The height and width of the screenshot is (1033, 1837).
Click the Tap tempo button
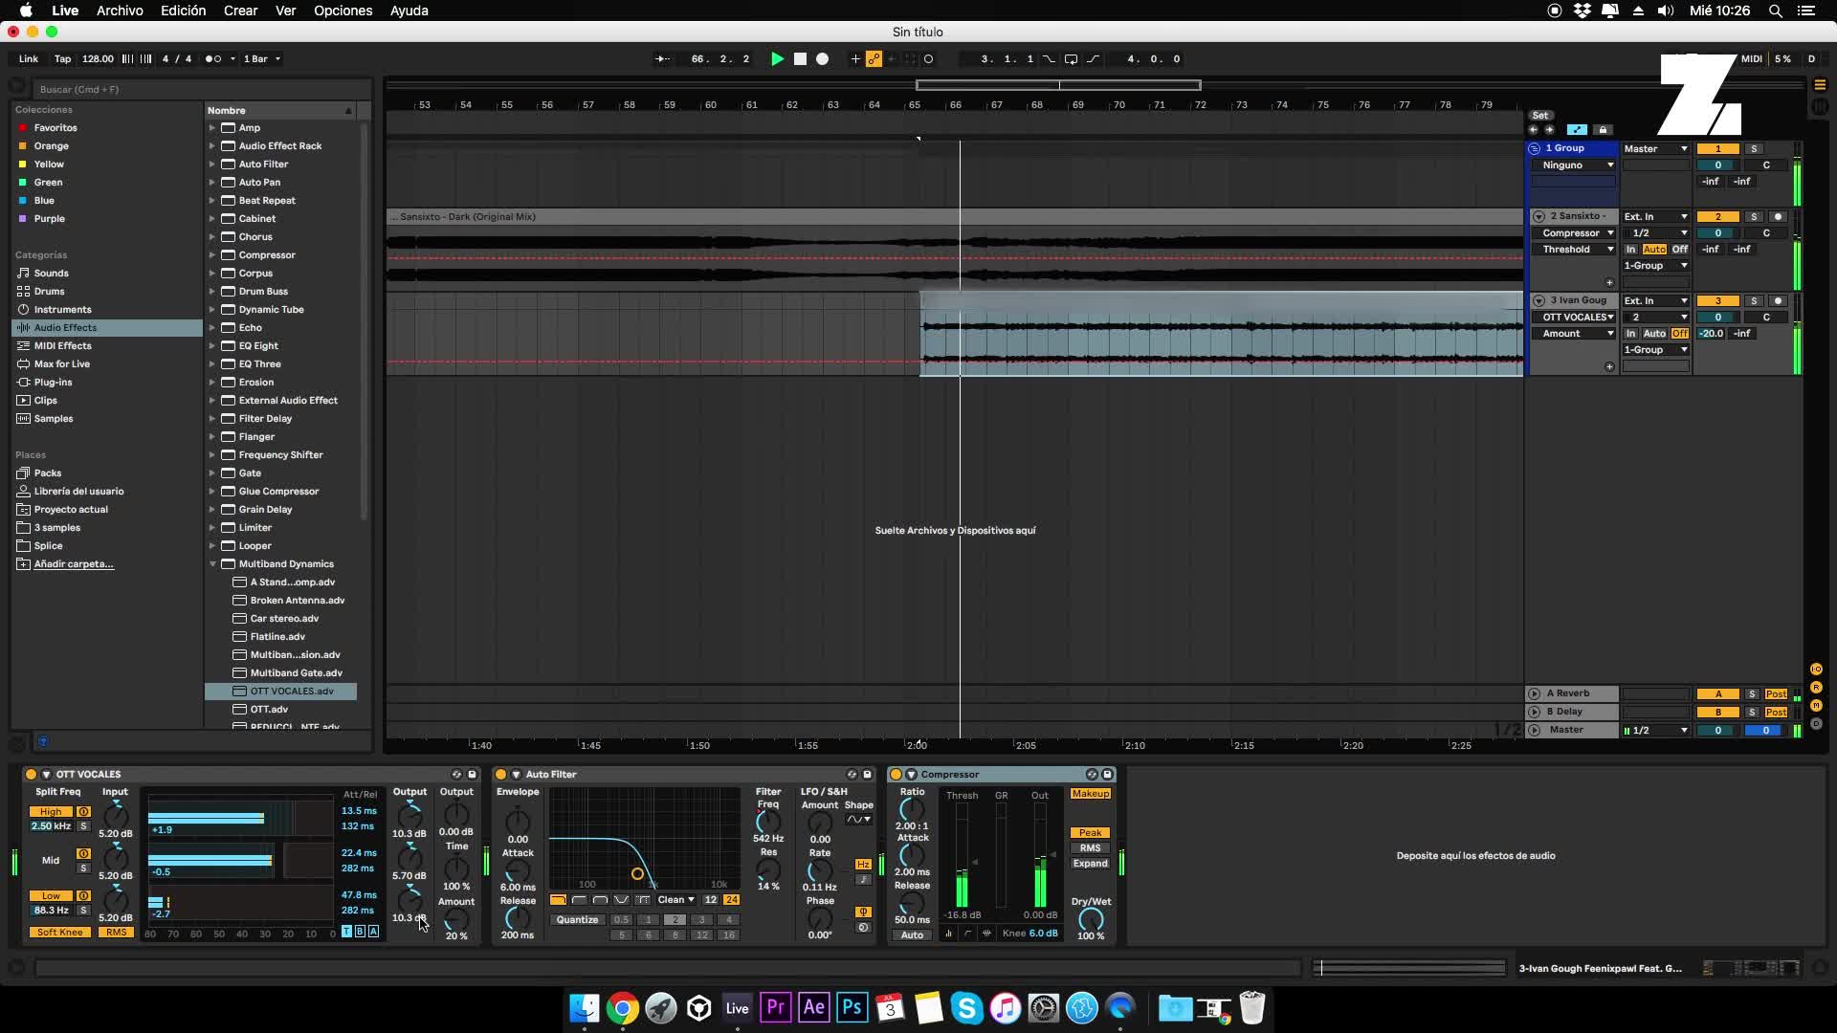[x=61, y=58]
